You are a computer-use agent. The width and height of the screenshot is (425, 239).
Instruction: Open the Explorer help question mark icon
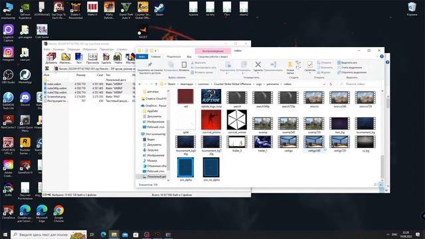coord(382,56)
